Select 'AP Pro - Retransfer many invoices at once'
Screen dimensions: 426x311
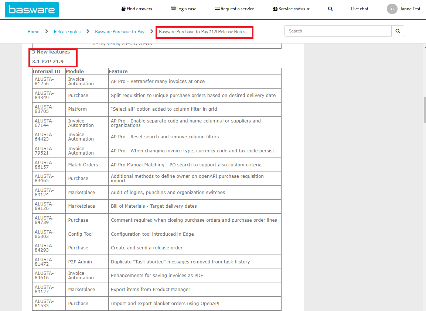point(157,82)
